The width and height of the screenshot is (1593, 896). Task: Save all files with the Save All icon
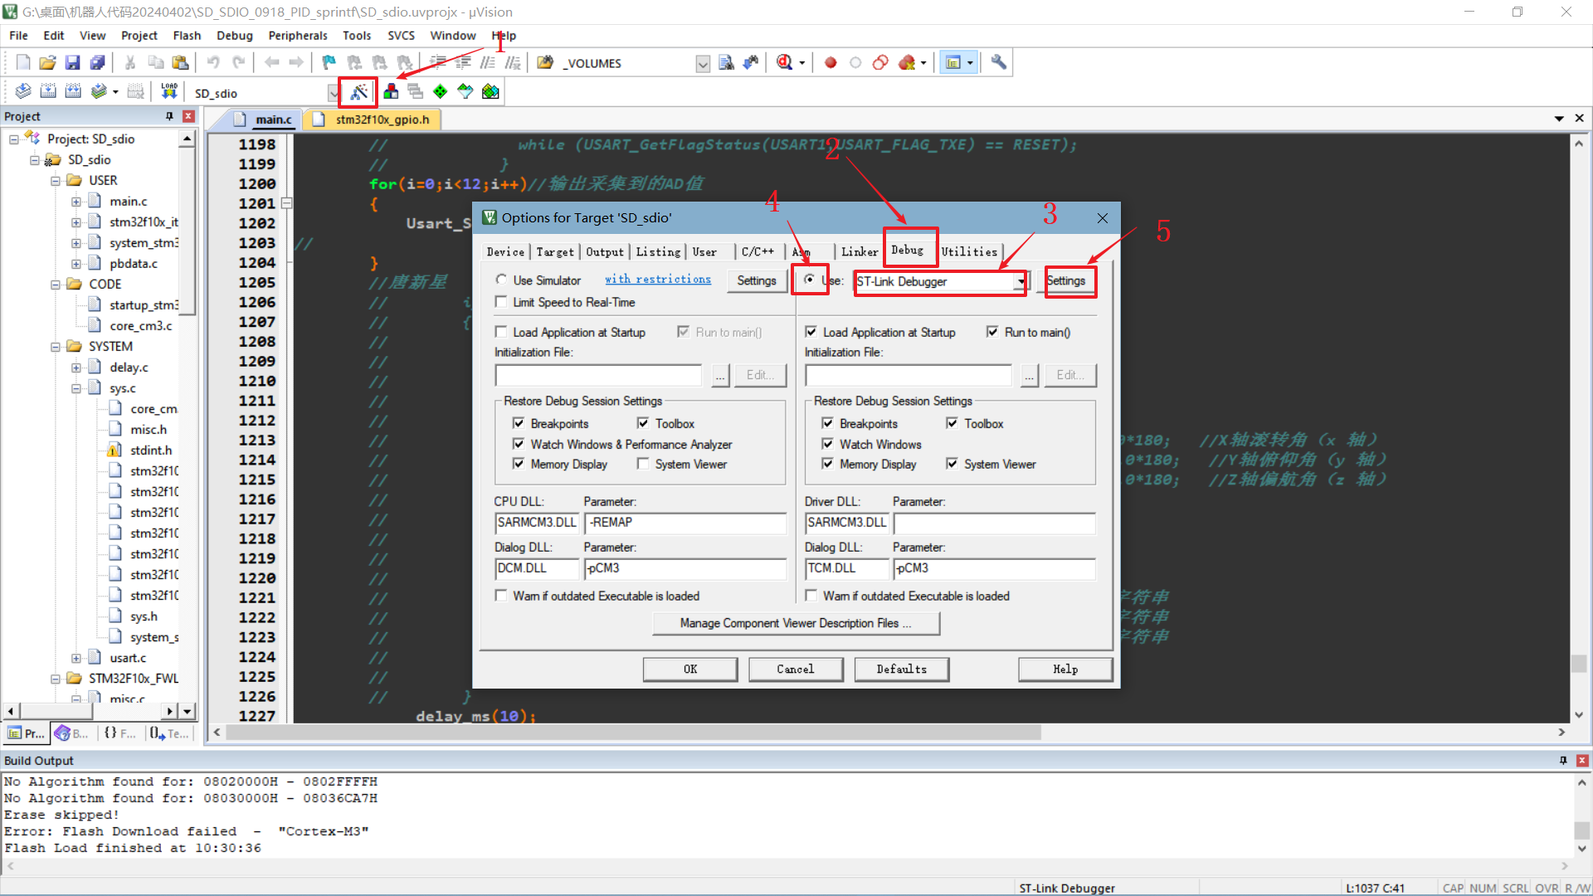coord(98,62)
